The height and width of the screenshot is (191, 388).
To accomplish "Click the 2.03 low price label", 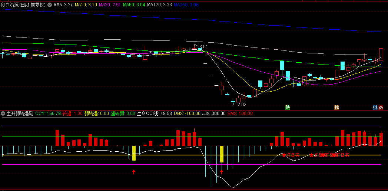I will 242,105.
